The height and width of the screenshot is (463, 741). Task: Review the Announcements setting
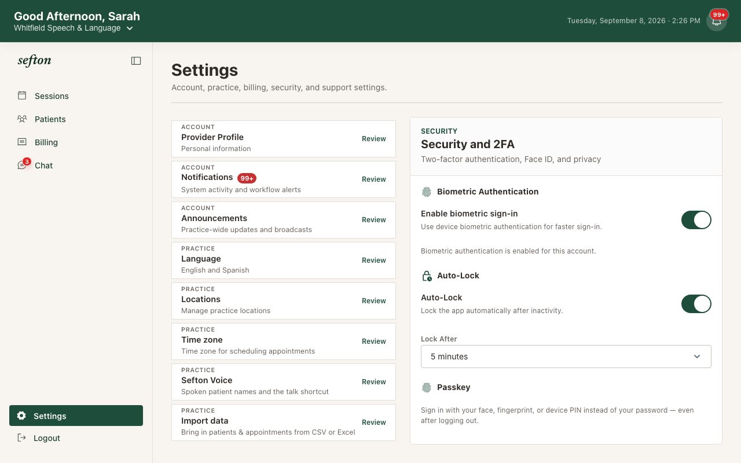[373, 220]
